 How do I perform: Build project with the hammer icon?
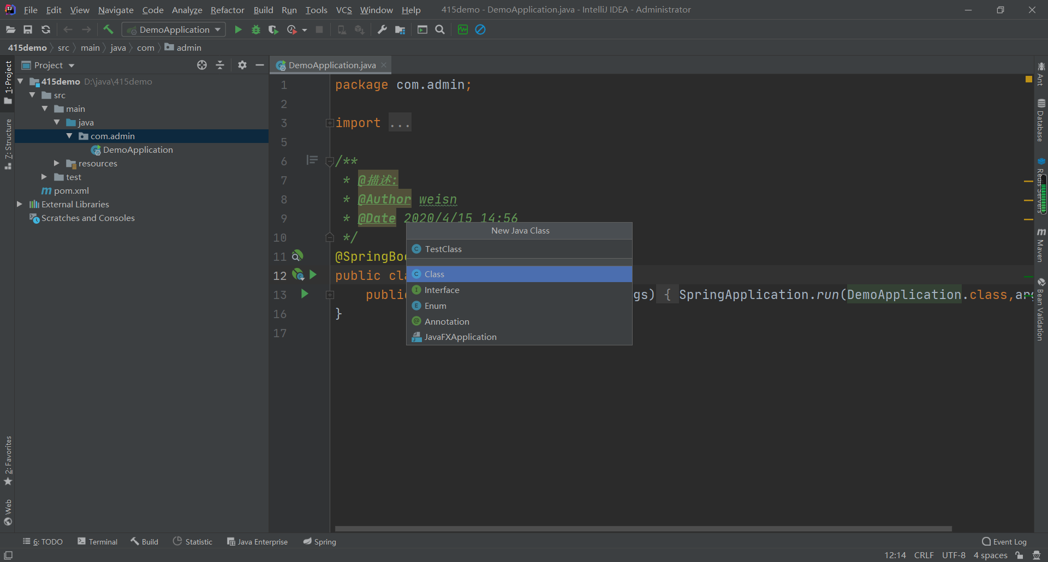(x=108, y=29)
